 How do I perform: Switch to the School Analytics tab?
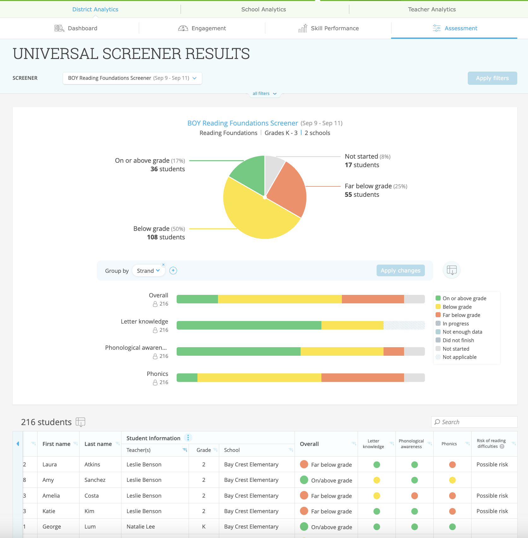[x=263, y=9]
